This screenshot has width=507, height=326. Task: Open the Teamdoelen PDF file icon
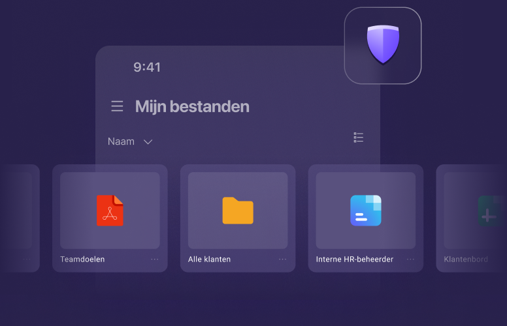tap(110, 211)
